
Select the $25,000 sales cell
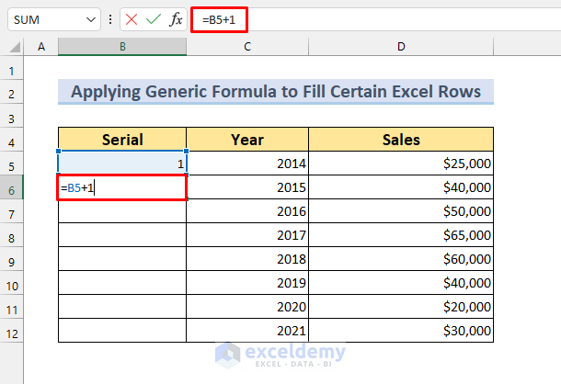[401, 164]
